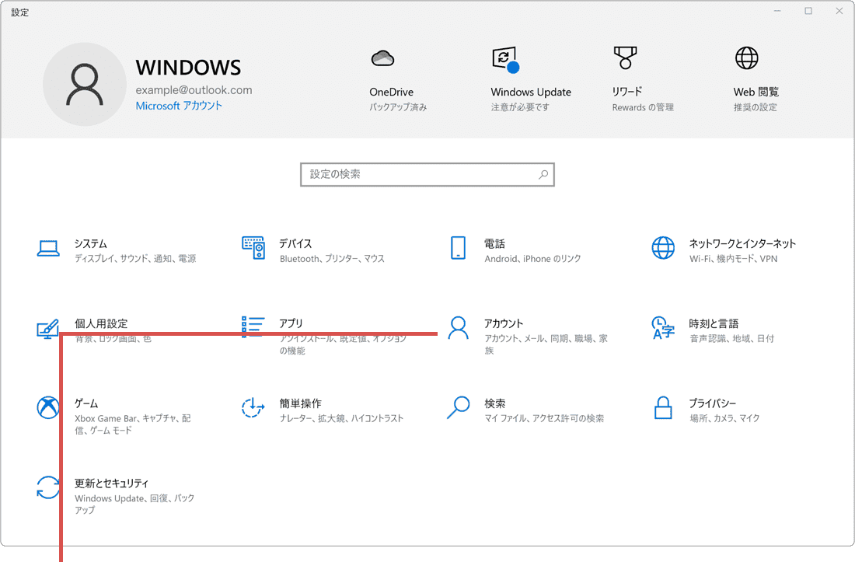This screenshot has height=562, width=855.
Task: Open 時刻と言語 settings
Action: coord(723,330)
